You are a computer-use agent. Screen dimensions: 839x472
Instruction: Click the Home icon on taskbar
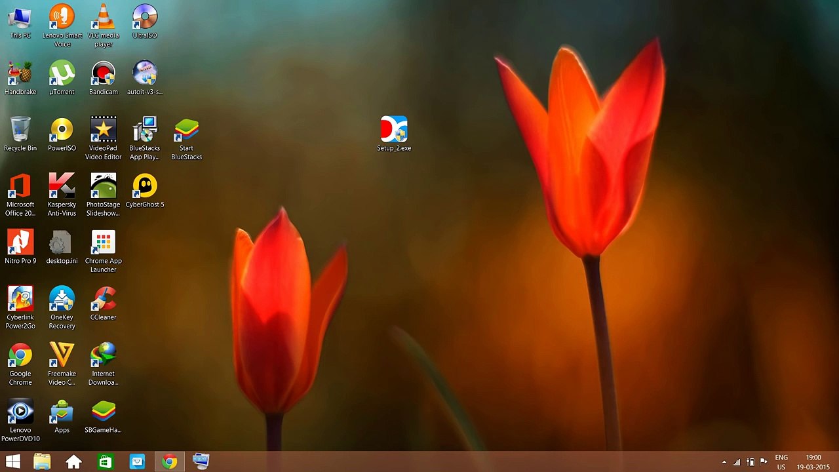(73, 462)
